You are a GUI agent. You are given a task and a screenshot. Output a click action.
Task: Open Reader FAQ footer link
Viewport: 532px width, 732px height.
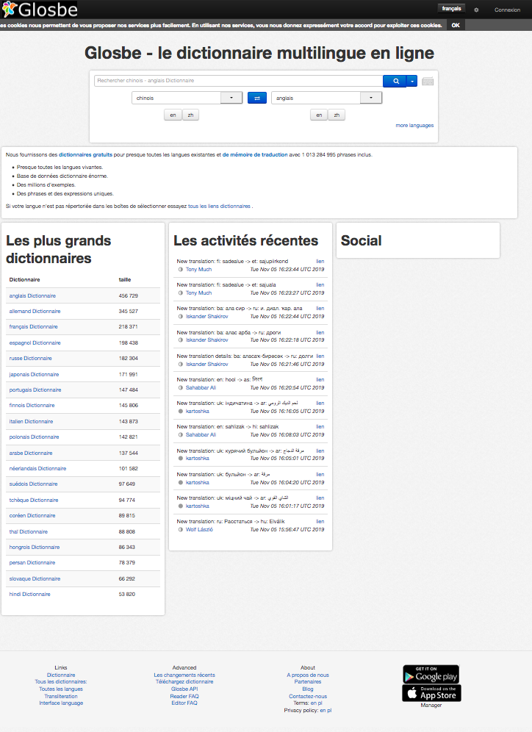click(x=184, y=696)
